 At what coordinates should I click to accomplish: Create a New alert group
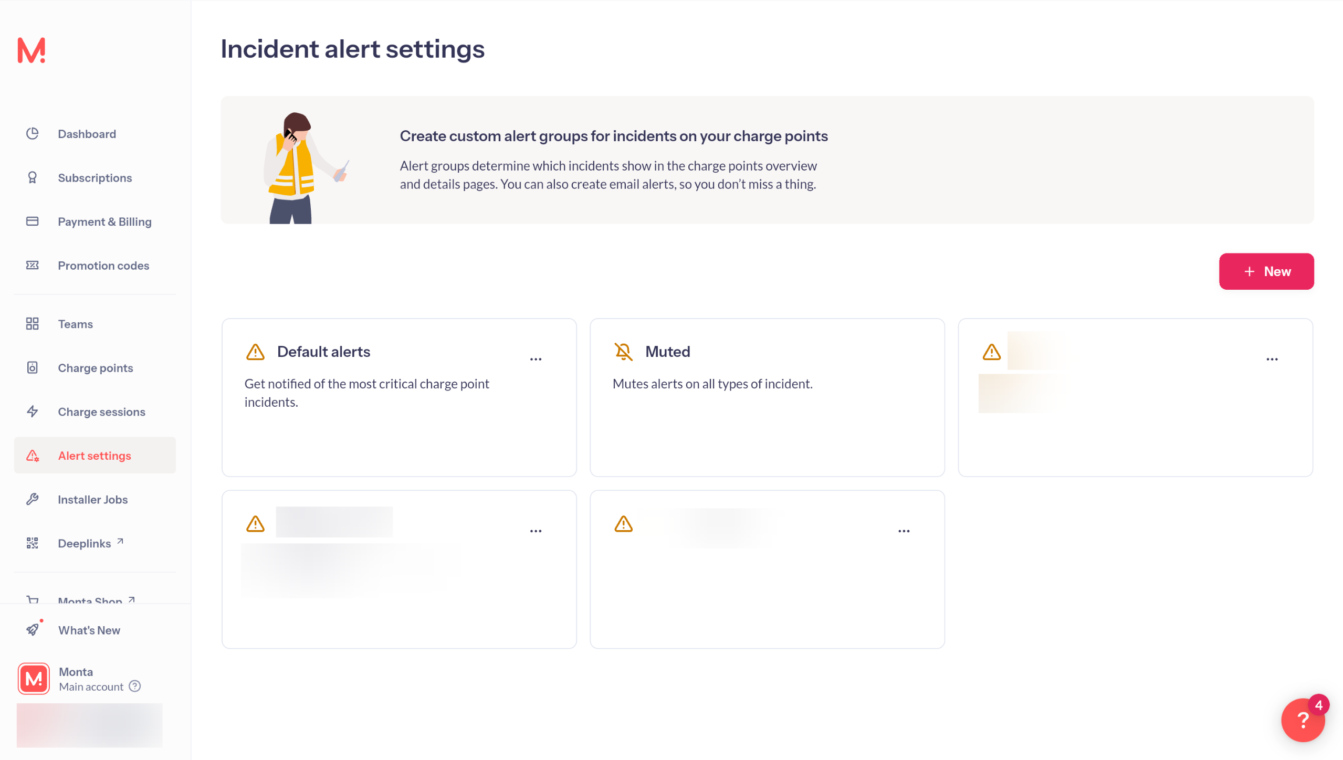[1266, 271]
